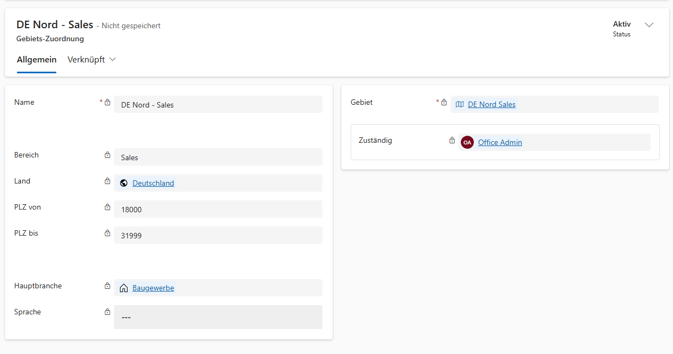This screenshot has height=354, width=673.
Task: Click the globe icon in the Land field
Action: pyautogui.click(x=124, y=184)
